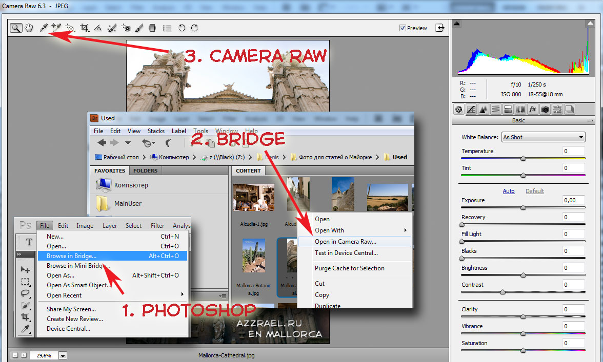
Task: Expand the zoom level dropdown
Action: click(x=63, y=355)
